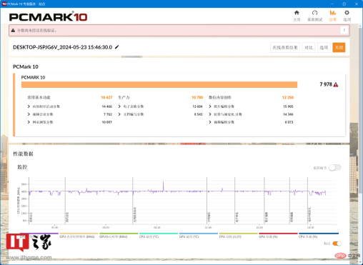Toggle CPU load (%) legend series
The width and height of the screenshot is (363, 265).
click(x=319, y=236)
